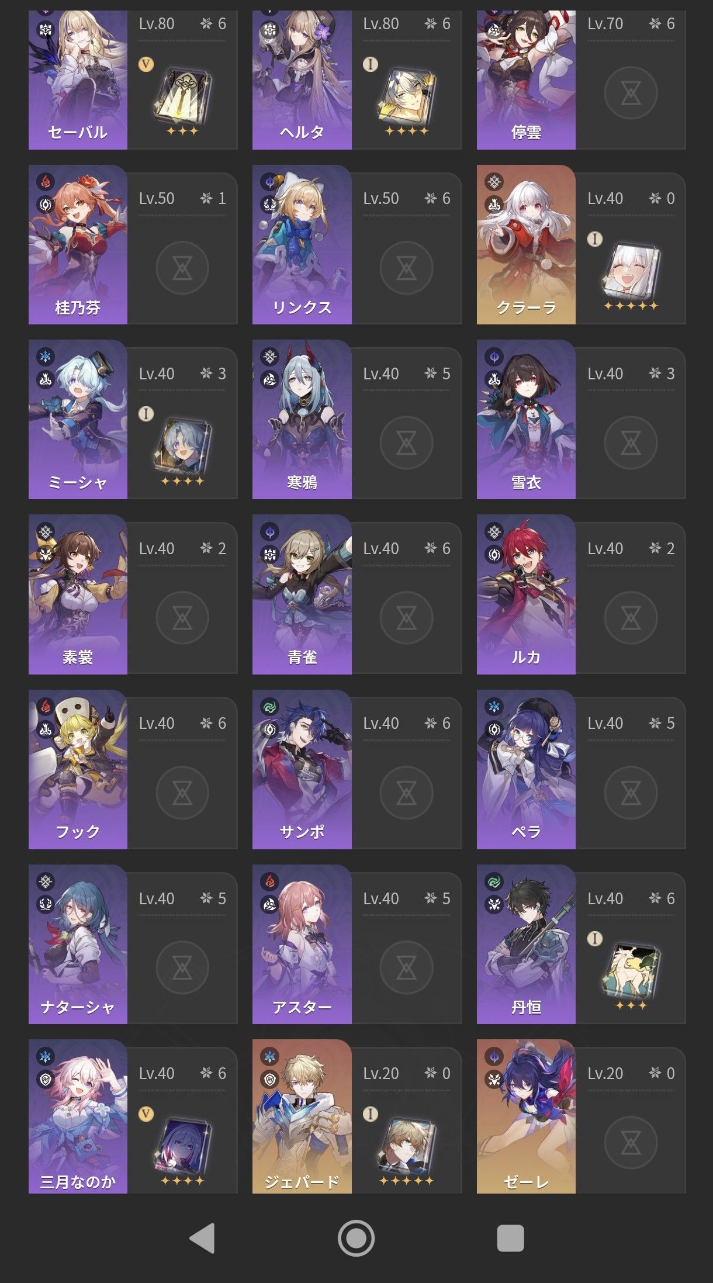Select the 青雀 character portrait
The width and height of the screenshot is (713, 1283).
[x=302, y=594]
